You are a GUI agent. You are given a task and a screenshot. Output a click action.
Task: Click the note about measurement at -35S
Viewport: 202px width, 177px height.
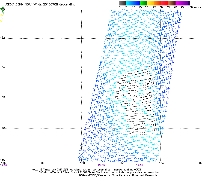point(102,170)
